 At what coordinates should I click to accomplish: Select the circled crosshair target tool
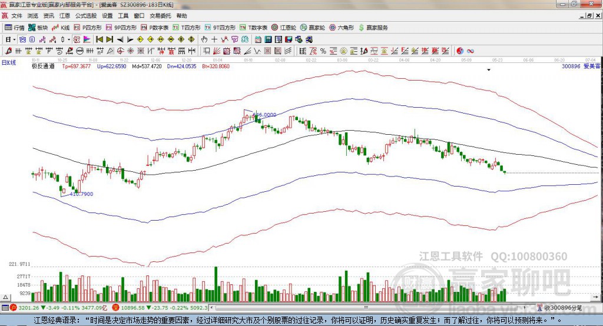[120, 51]
